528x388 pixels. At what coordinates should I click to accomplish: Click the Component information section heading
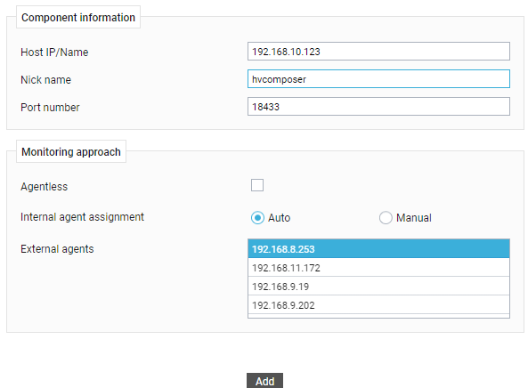coord(78,17)
